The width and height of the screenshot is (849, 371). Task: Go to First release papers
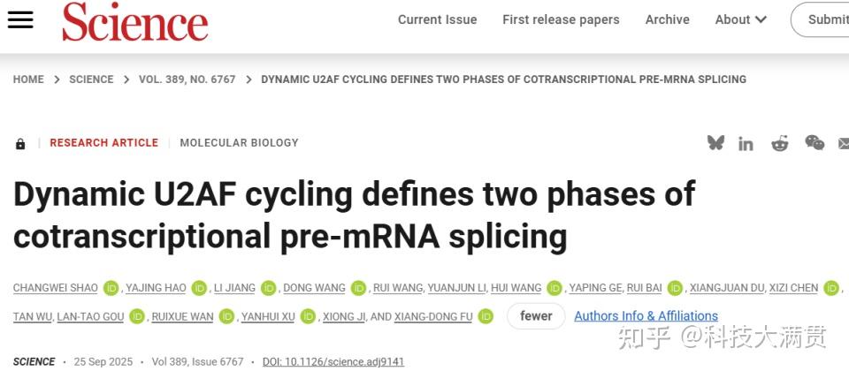(x=561, y=19)
